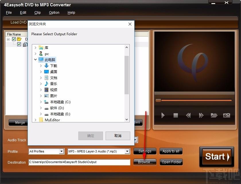Open the Edit menu
Screen dimensions: 241x184
click(23, 13)
